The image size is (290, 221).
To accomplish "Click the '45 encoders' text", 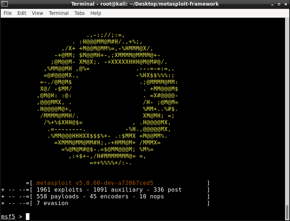I will (x=109, y=197).
